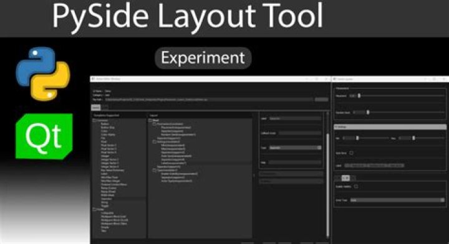449x244 pixels.
Task: Open the Error Type dropdown in the preview window
Action: [397, 200]
